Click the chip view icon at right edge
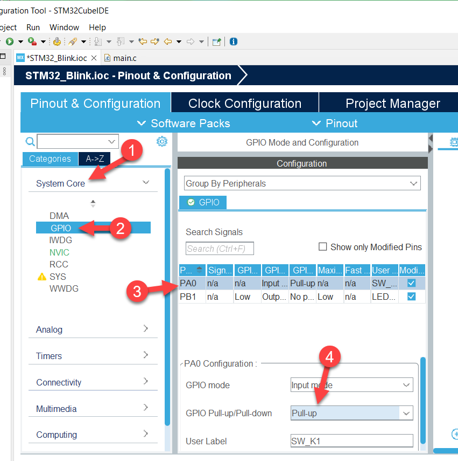Screen dimensions: 458x461 pos(454,142)
